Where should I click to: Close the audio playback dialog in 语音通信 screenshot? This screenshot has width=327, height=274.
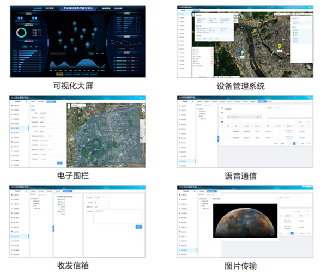(x=265, y=109)
